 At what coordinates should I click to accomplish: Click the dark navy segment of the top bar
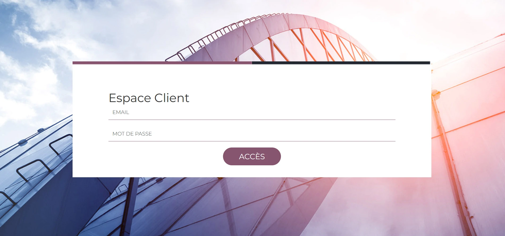click(x=341, y=63)
